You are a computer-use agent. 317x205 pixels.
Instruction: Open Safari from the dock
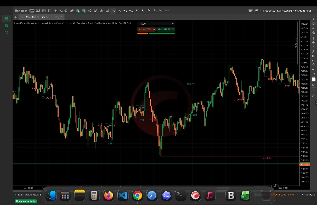pyautogui.click(x=152, y=195)
